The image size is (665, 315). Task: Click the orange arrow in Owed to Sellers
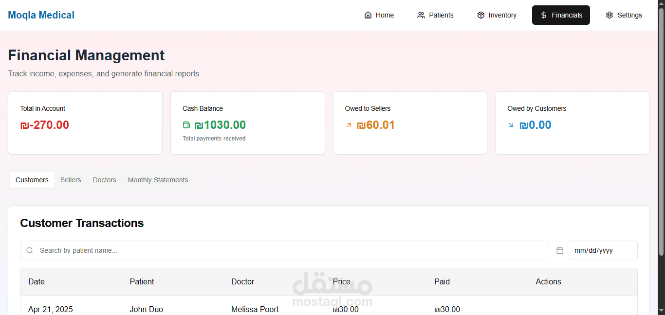point(349,125)
